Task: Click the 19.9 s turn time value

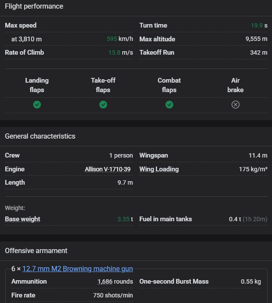Action: [259, 25]
